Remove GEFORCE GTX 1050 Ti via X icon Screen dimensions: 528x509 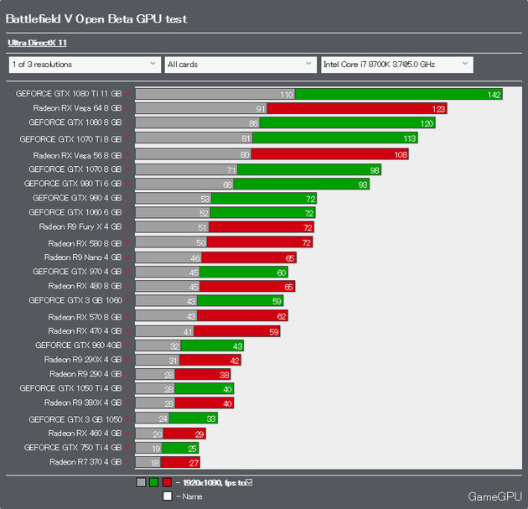pyautogui.click(x=127, y=388)
